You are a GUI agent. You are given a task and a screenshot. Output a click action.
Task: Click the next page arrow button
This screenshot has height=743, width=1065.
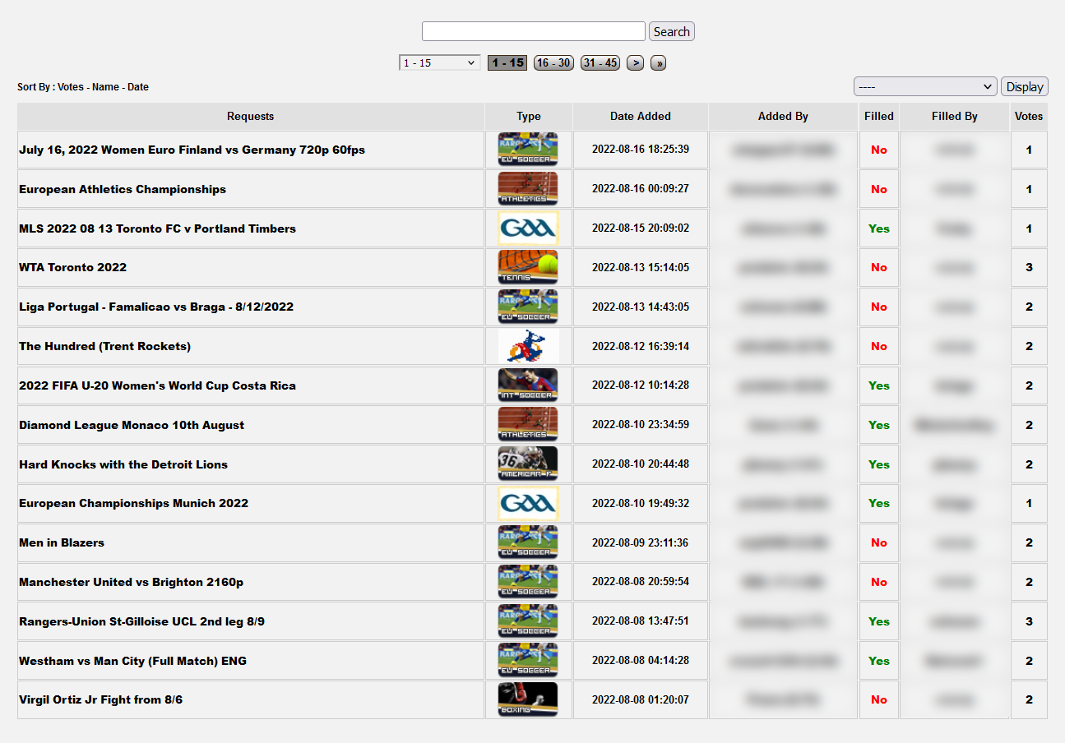point(635,62)
